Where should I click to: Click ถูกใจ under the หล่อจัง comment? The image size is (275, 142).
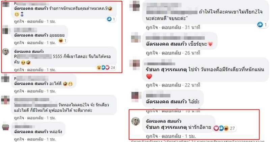click(19, 139)
